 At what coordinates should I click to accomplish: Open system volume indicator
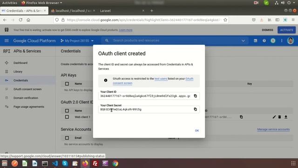283,3
